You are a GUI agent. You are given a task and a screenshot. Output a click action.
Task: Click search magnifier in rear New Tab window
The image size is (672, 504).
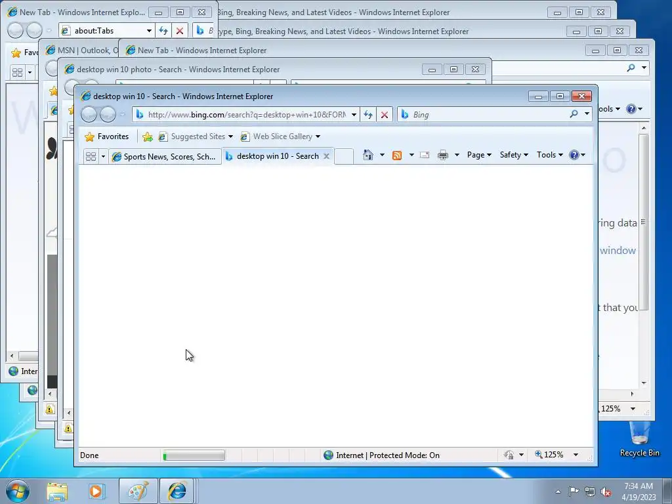(631, 68)
